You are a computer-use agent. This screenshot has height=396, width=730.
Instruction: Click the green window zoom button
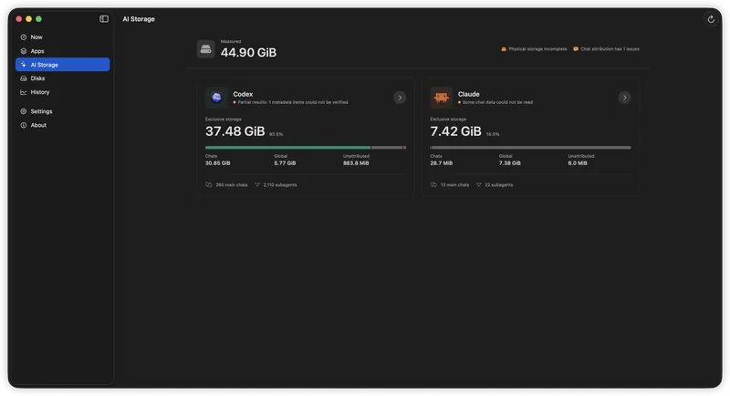(x=38, y=19)
